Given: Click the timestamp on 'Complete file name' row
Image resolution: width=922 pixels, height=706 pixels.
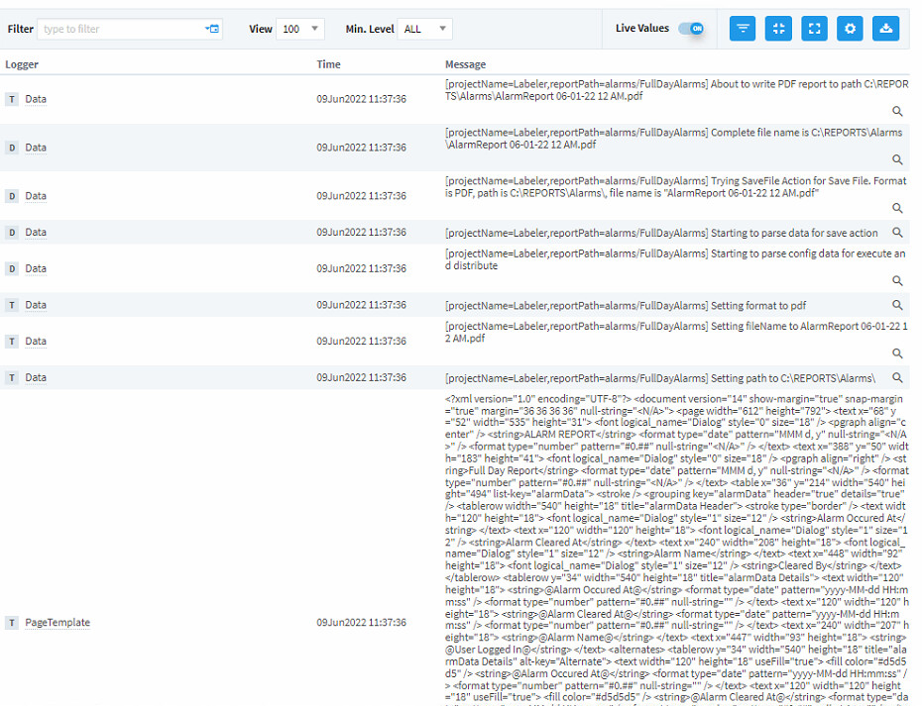Looking at the screenshot, I should [361, 148].
